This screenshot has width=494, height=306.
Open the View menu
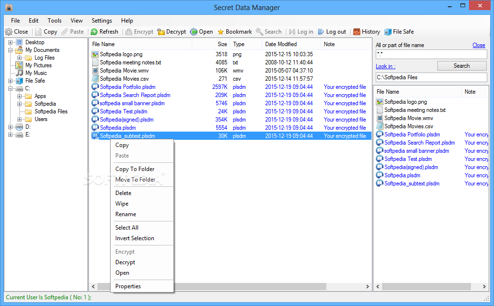click(x=76, y=21)
